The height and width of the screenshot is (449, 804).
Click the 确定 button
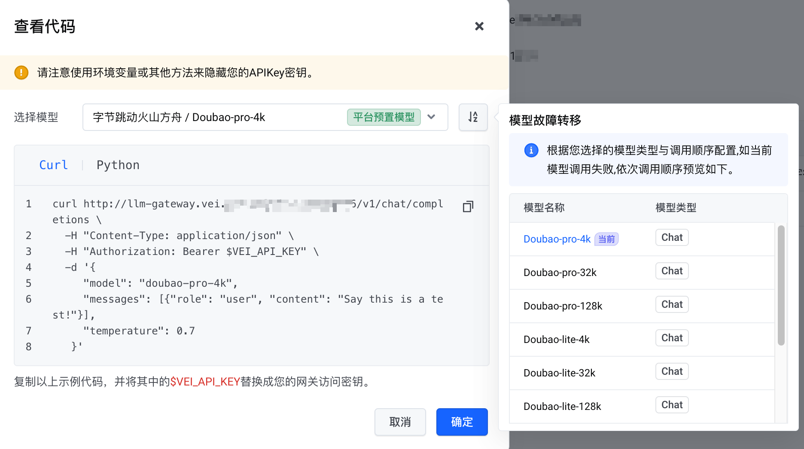coord(462,422)
